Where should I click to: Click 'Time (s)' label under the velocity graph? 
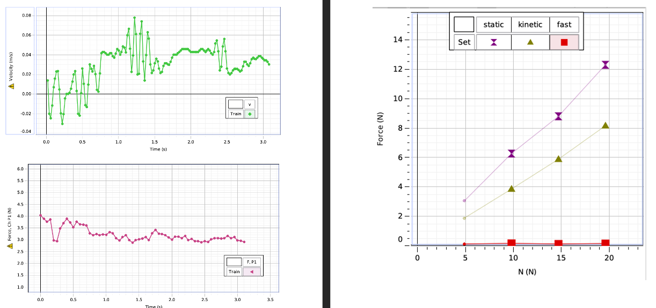[158, 149]
